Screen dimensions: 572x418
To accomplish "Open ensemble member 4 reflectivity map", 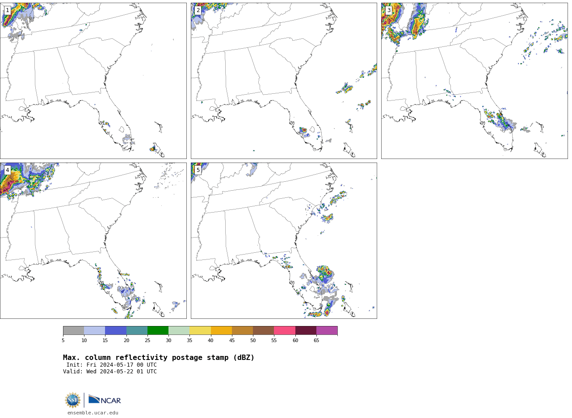I will [93, 241].
